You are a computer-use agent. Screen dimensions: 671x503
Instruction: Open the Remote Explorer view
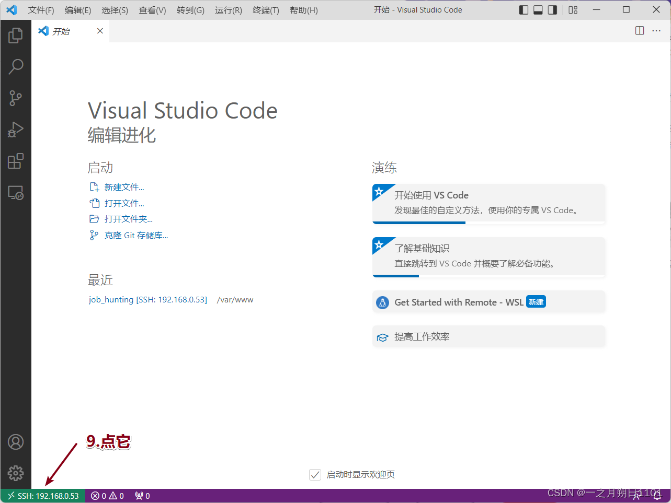click(16, 193)
